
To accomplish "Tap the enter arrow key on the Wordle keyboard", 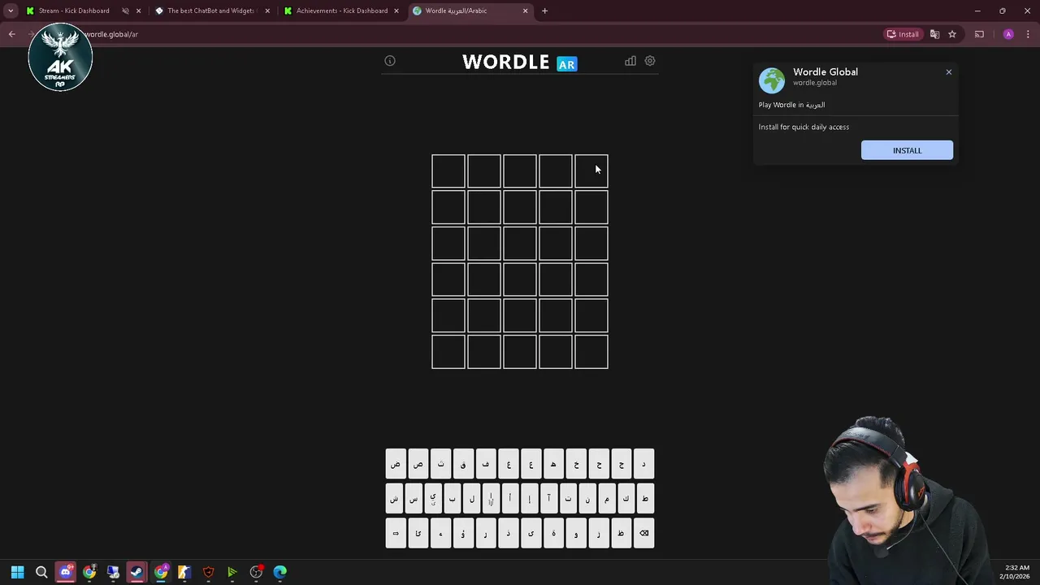I will click(396, 533).
